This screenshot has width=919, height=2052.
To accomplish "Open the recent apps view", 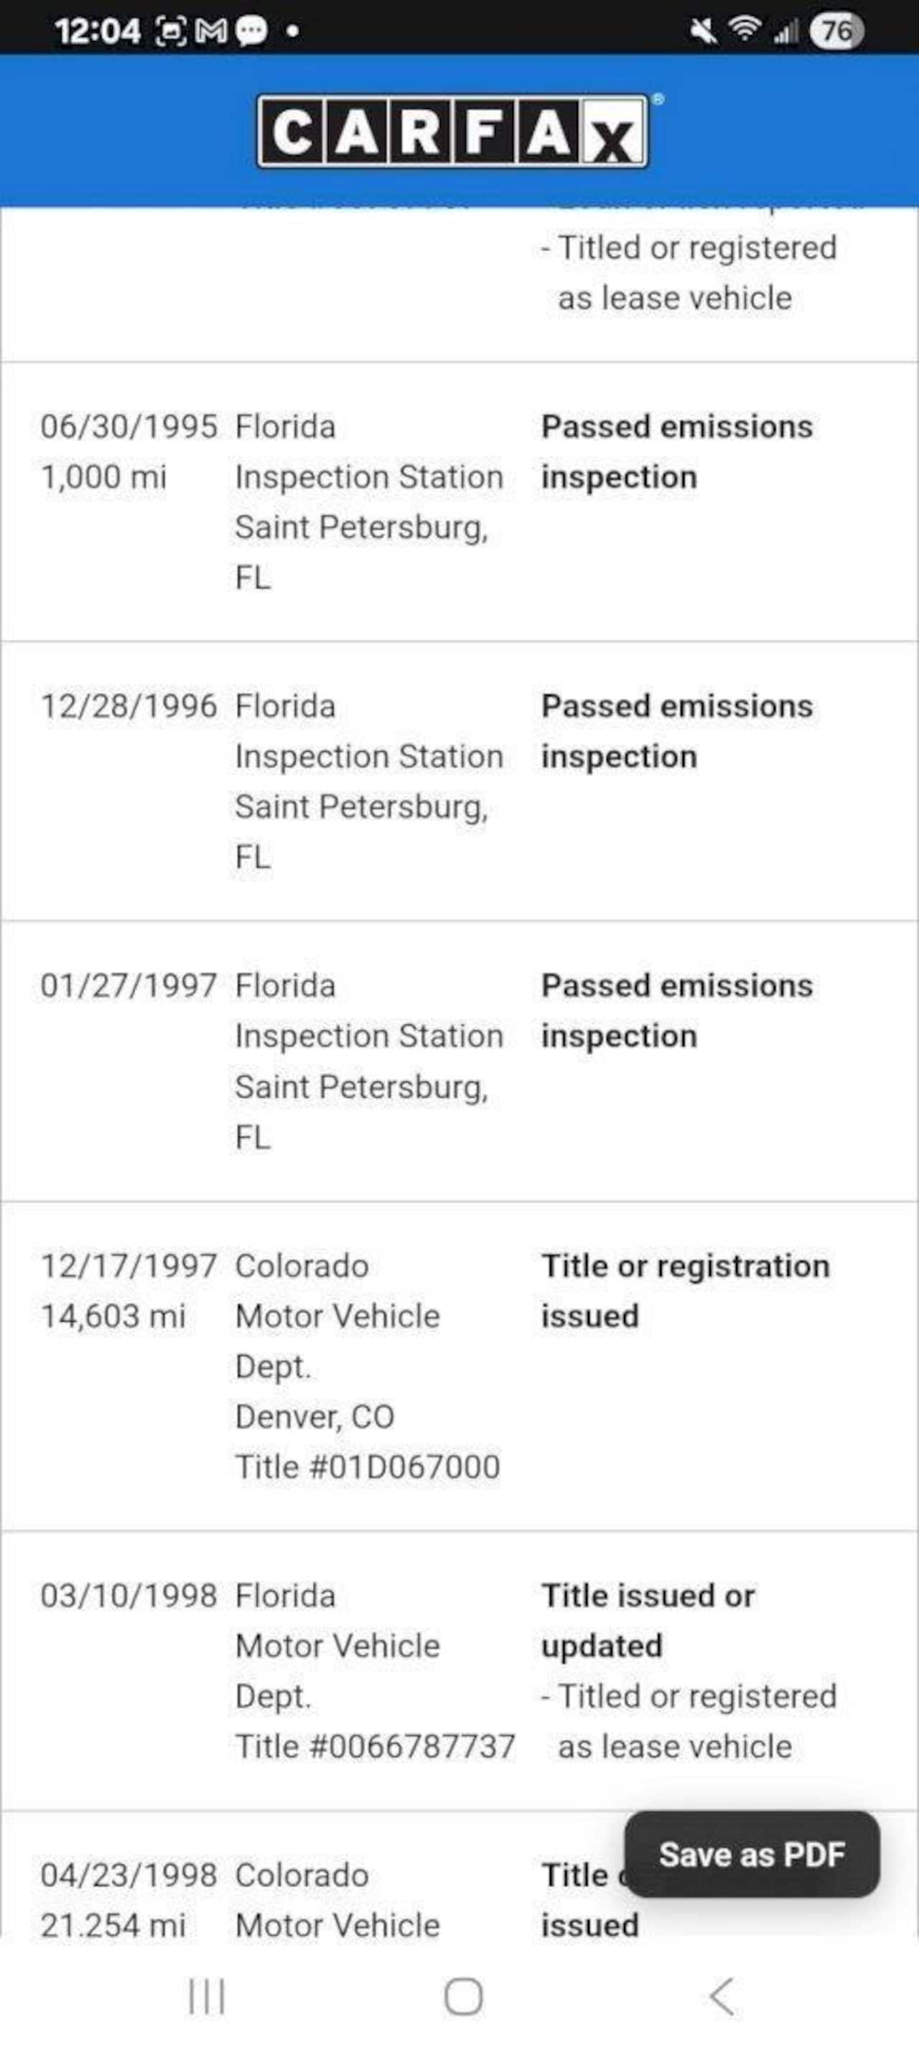I will point(207,1996).
